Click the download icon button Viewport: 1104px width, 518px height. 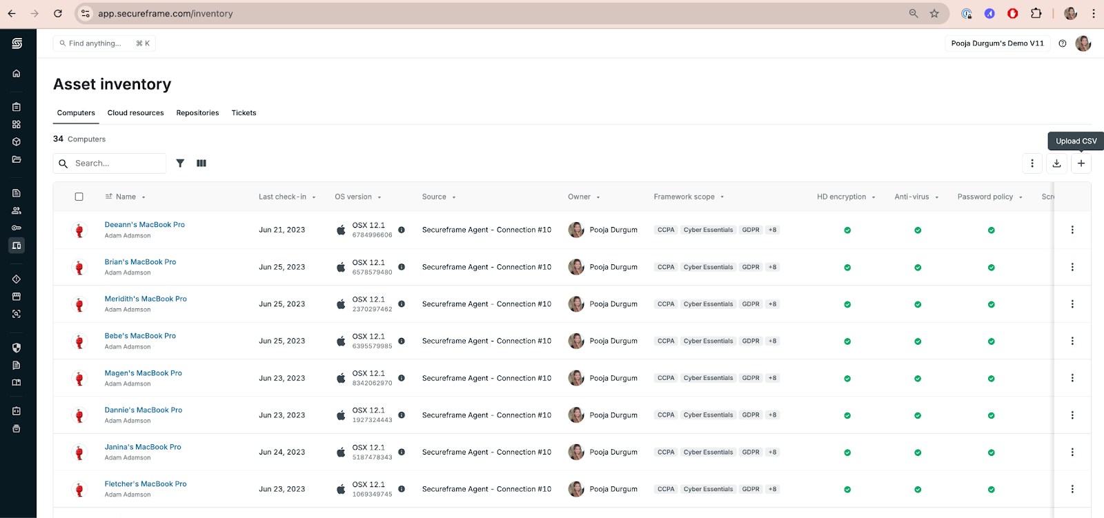[x=1056, y=163]
